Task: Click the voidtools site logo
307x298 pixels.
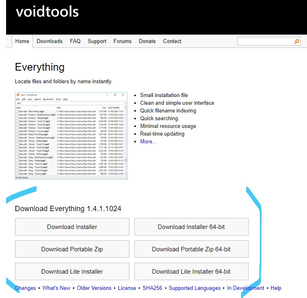Action: (47, 12)
